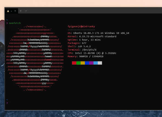Image resolution: width=162 pixels, height=117 pixels.
Task: Click the white color block in neofetch output
Action: (x=100, y=63)
